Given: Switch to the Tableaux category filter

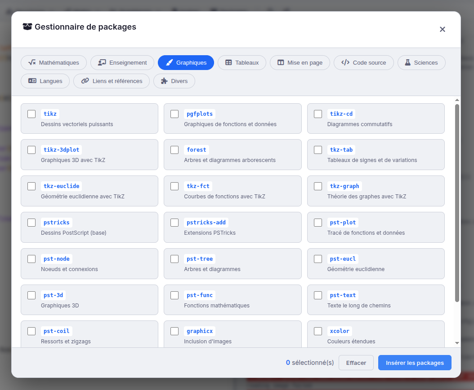Looking at the screenshot, I should tap(241, 62).
